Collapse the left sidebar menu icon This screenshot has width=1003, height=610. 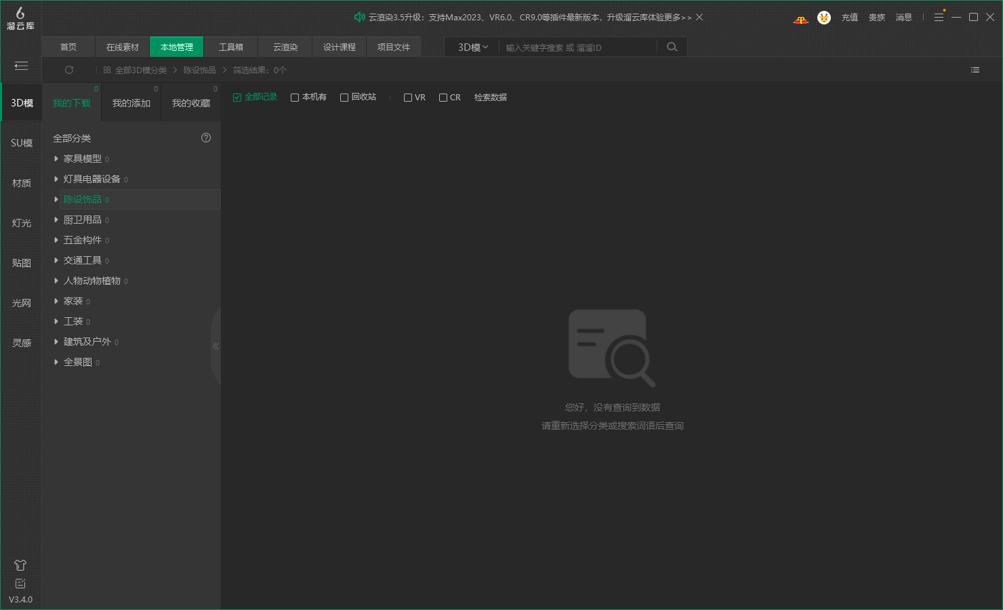(x=21, y=66)
